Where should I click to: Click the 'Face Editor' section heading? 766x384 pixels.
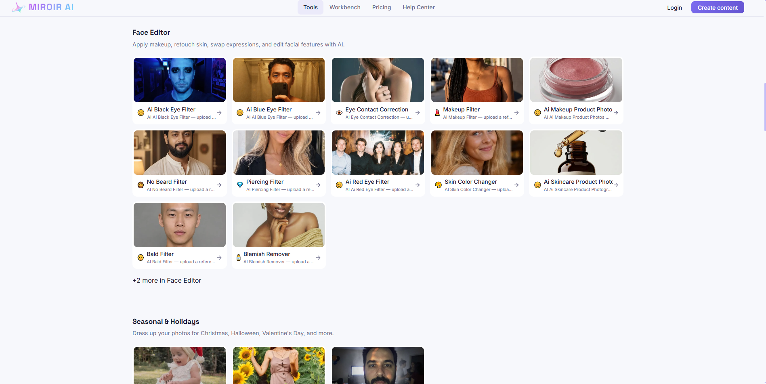(x=151, y=32)
